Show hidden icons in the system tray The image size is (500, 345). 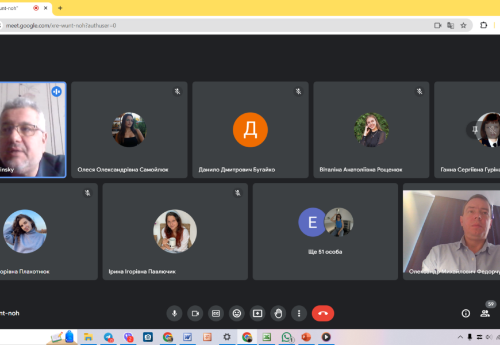460,337
